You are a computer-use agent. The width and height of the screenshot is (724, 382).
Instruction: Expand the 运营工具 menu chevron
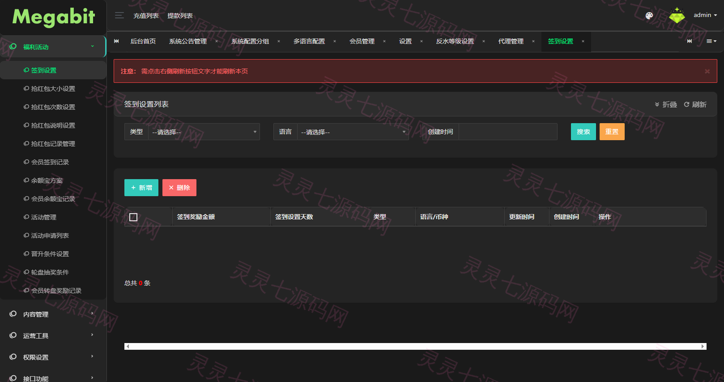tap(93, 335)
